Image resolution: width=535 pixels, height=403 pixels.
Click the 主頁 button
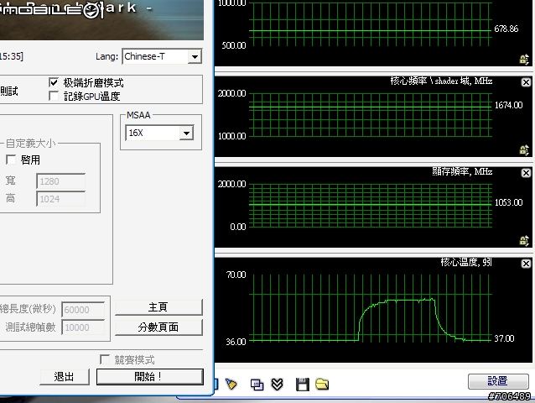[x=158, y=307]
